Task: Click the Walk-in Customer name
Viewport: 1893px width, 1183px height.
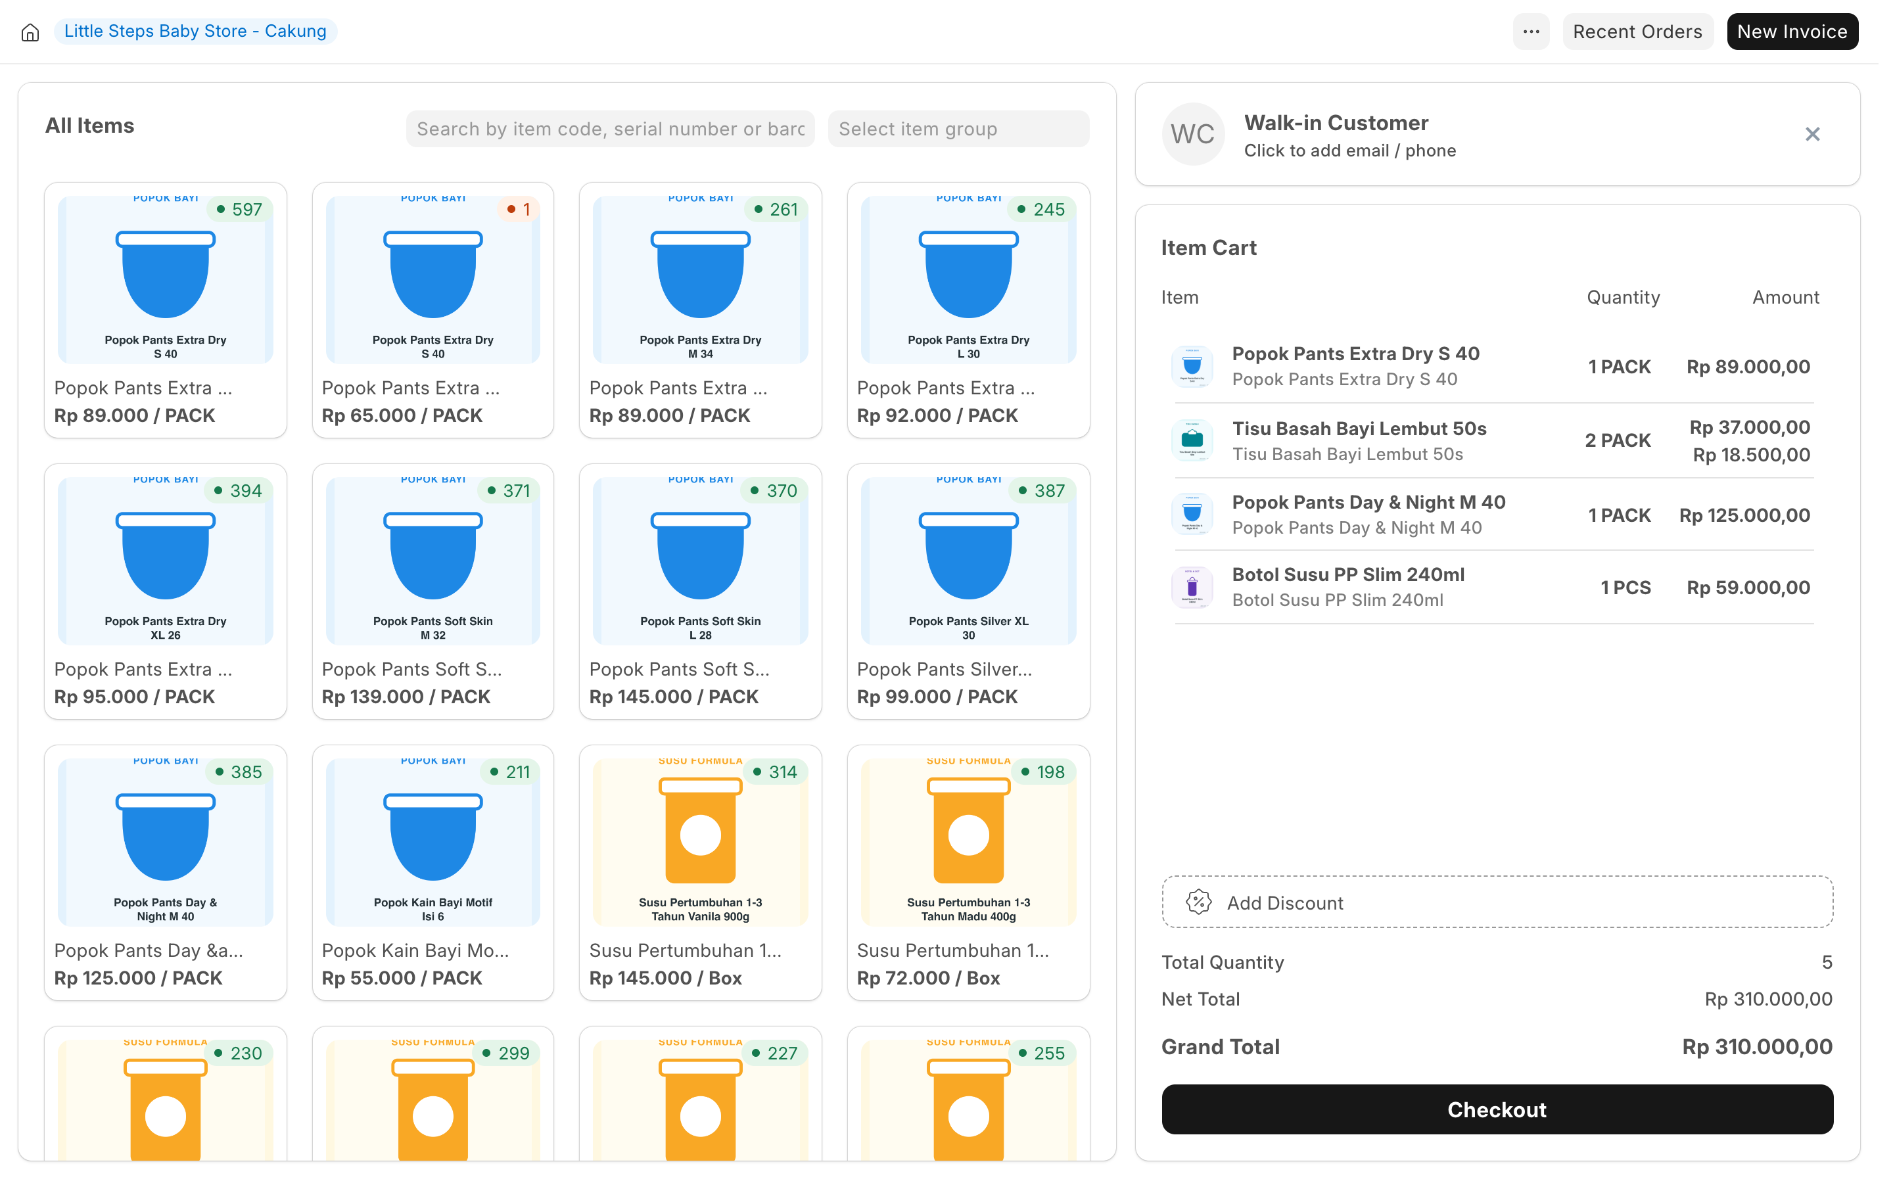Action: tap(1336, 123)
